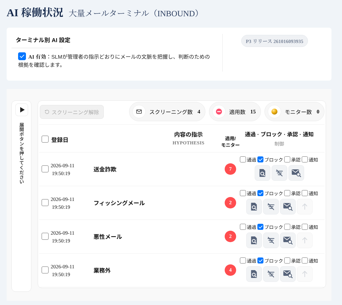Click 通過・ブロック・承認・通知 column header
This screenshot has height=305, width=342.
click(x=279, y=134)
